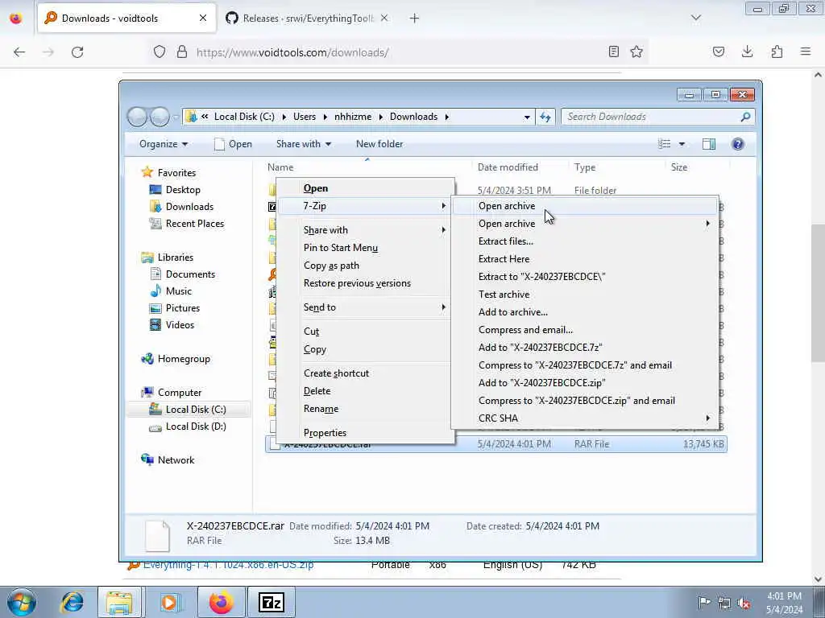
Task: Choose Add to "X-240237EBCDCE.zip"
Action: (585, 382)
